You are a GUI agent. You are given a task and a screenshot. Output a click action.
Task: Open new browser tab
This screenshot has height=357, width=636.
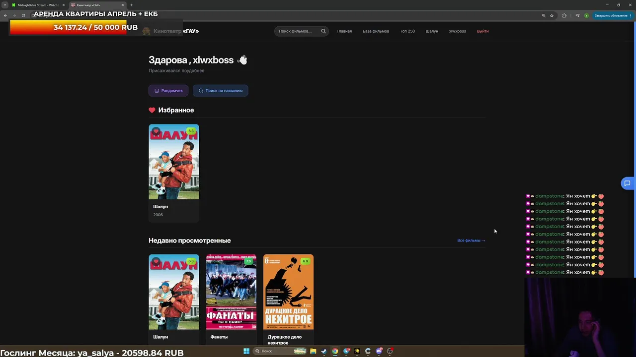click(132, 5)
